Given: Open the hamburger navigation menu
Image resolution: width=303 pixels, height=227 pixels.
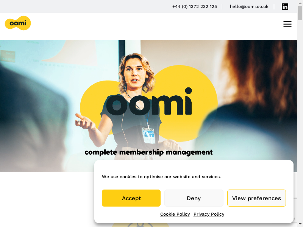Looking at the screenshot, I should pyautogui.click(x=287, y=24).
